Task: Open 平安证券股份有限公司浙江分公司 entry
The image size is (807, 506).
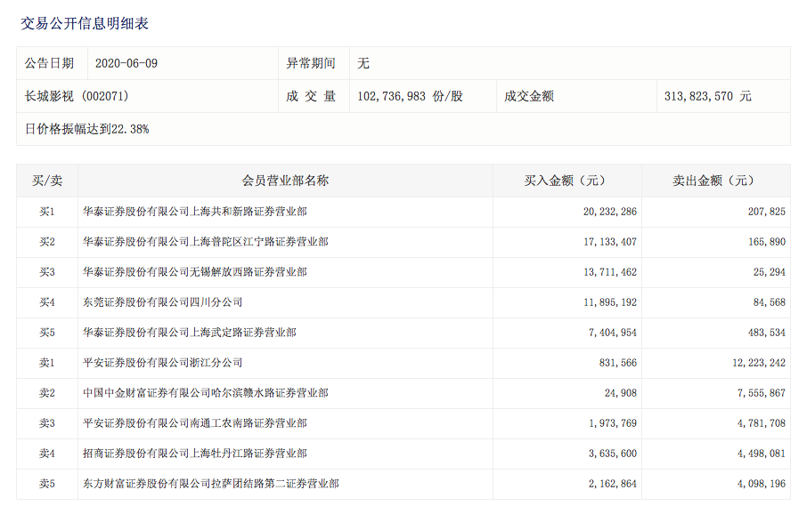Action: coord(163,363)
